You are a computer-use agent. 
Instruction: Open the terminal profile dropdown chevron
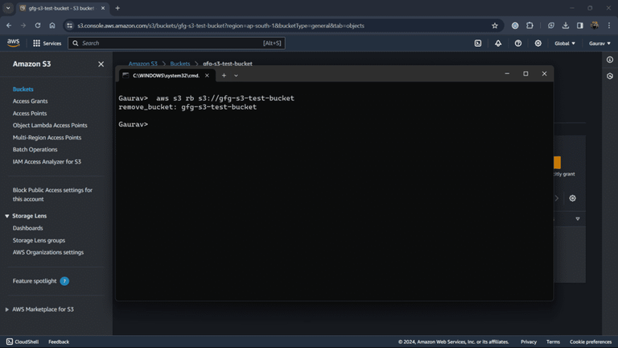pyautogui.click(x=236, y=76)
